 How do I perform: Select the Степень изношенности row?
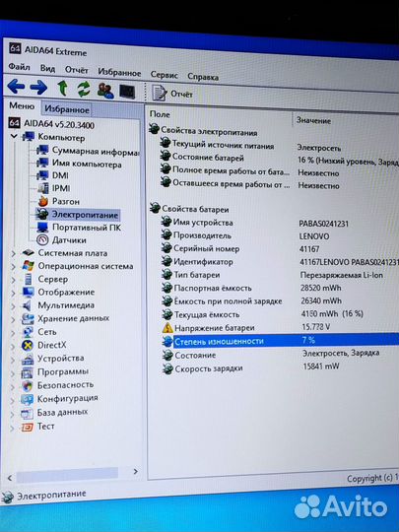tap(280, 341)
